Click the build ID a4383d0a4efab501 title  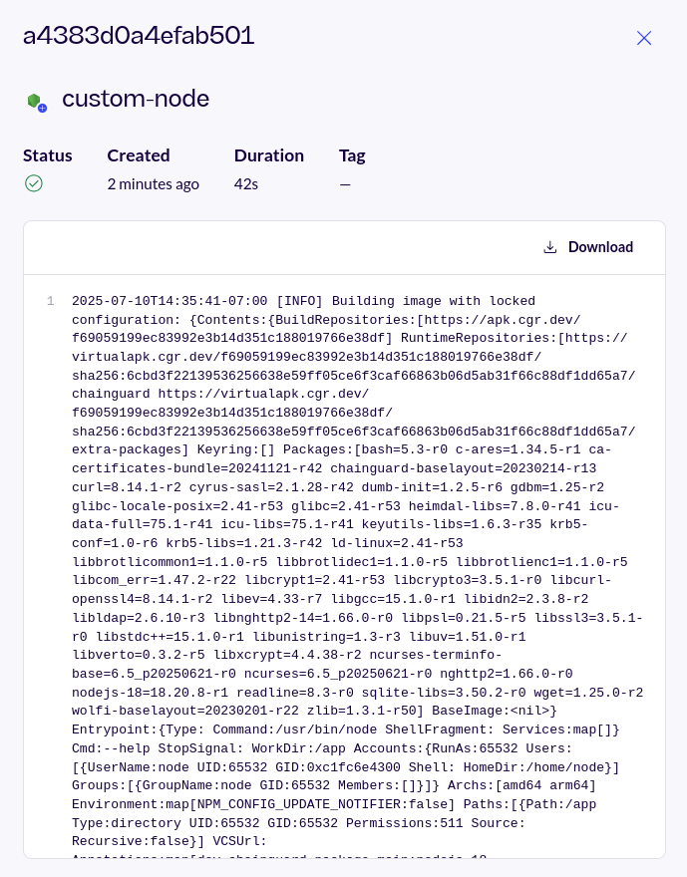(139, 36)
